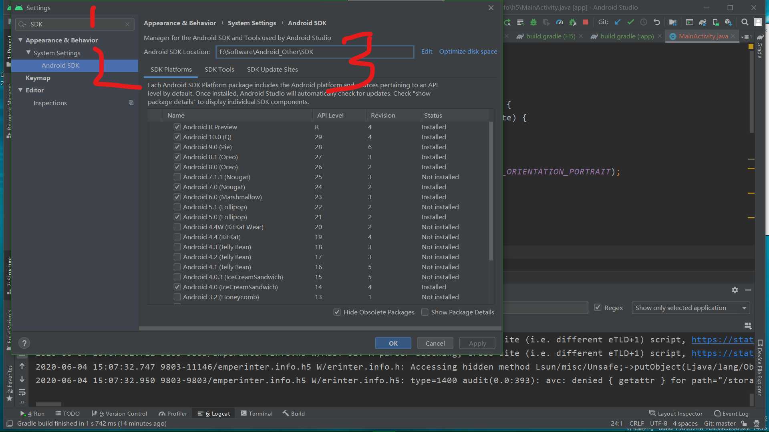Click the red Stop button in toolbar
Viewport: 769px width, 432px height.
(586, 22)
